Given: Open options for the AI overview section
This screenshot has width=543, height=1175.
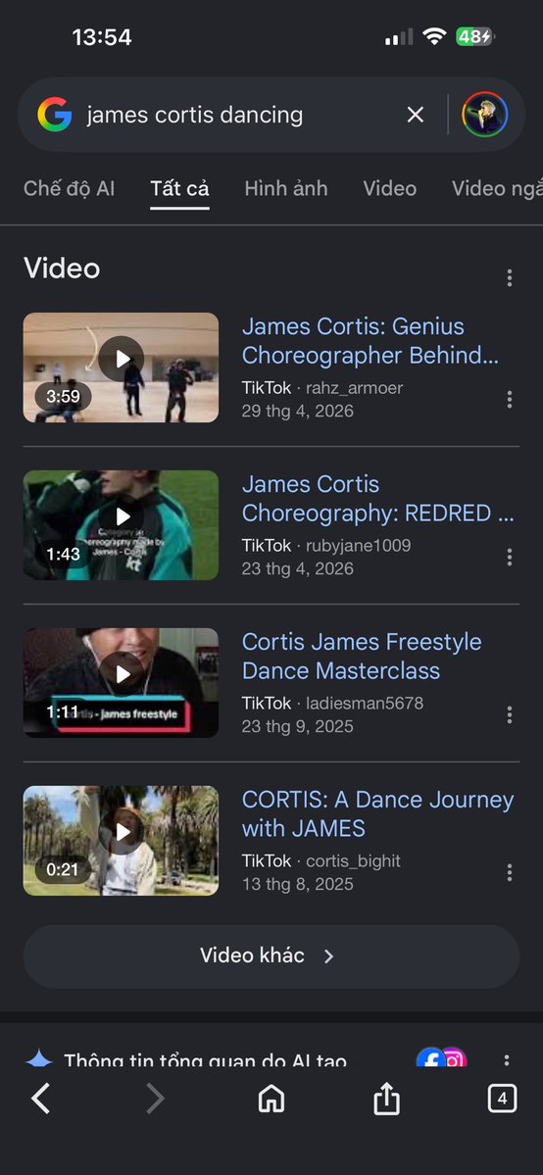Looking at the screenshot, I should coord(507,1059).
